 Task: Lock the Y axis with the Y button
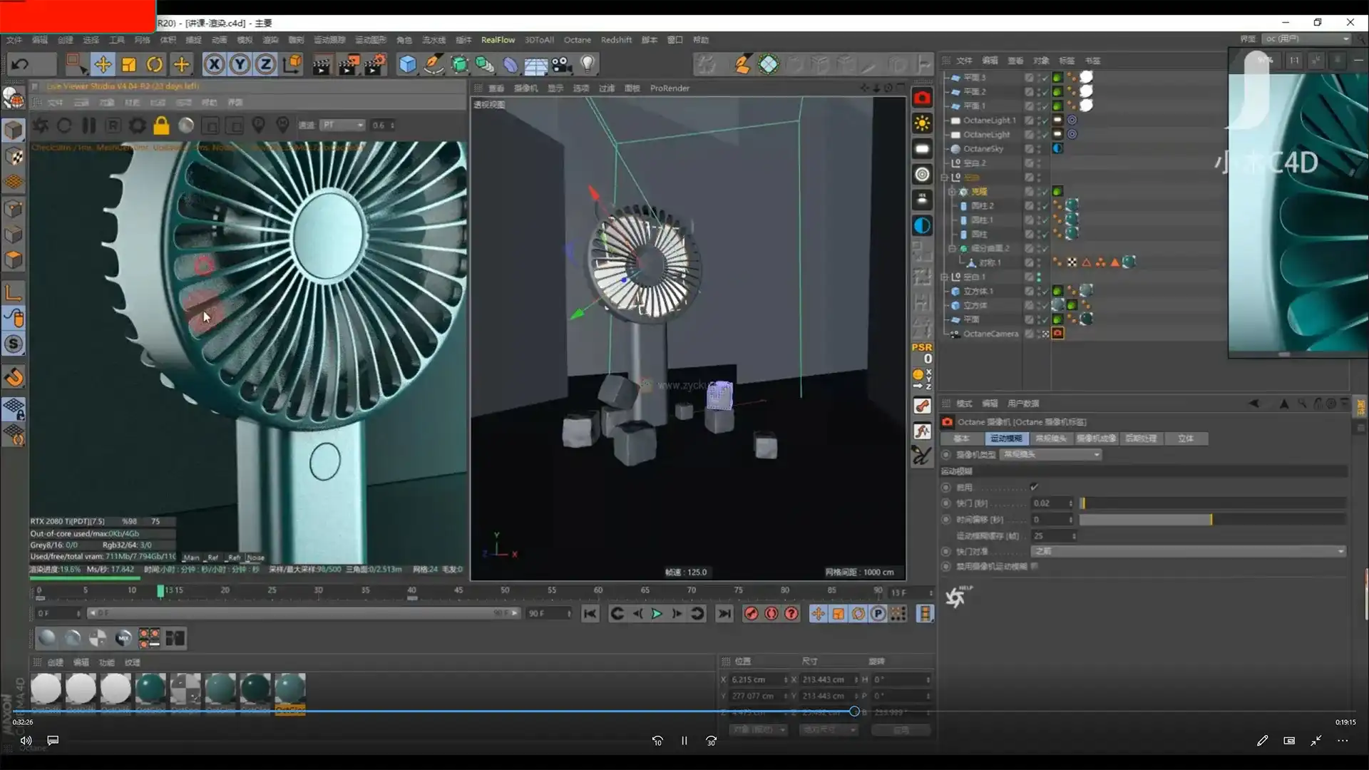[240, 64]
